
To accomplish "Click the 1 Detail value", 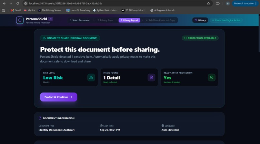I will [112, 78].
